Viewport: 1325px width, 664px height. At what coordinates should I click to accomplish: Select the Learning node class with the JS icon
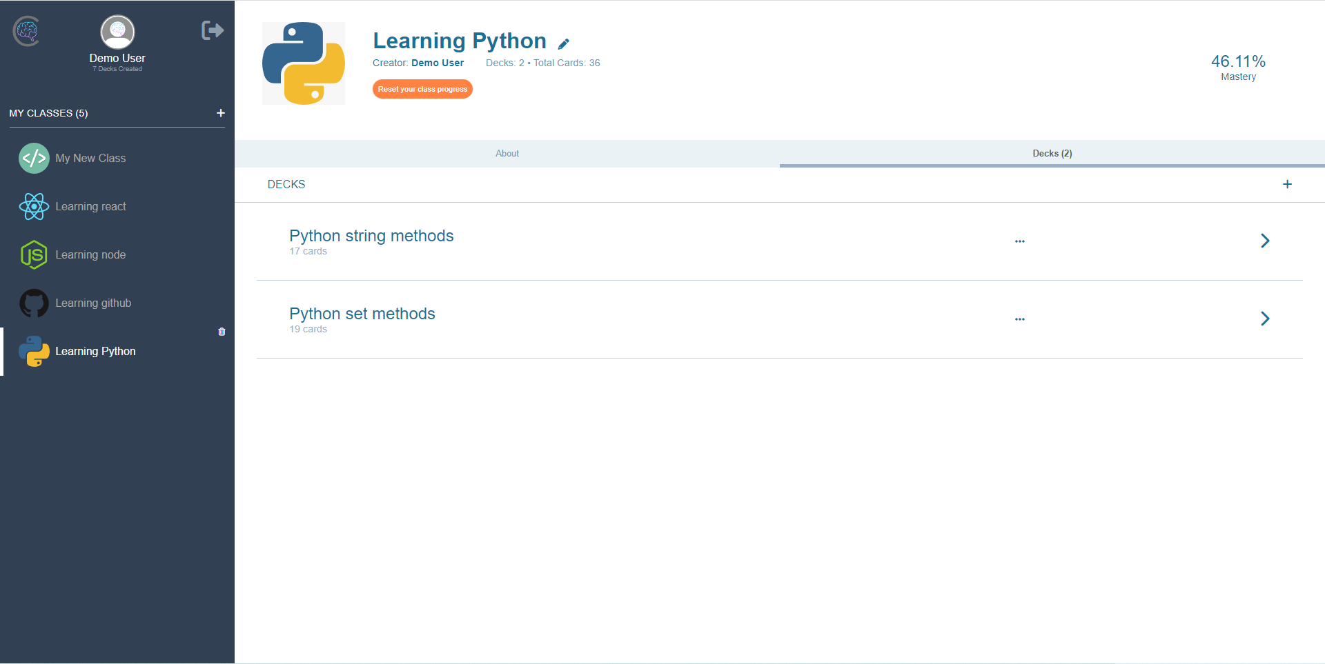90,254
